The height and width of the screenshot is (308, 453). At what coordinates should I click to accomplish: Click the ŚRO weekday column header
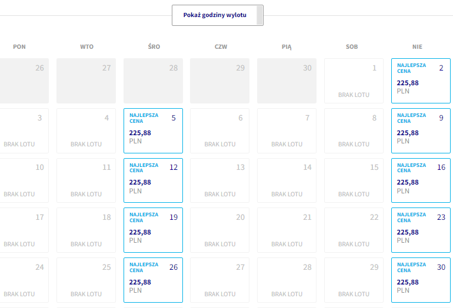tap(154, 47)
